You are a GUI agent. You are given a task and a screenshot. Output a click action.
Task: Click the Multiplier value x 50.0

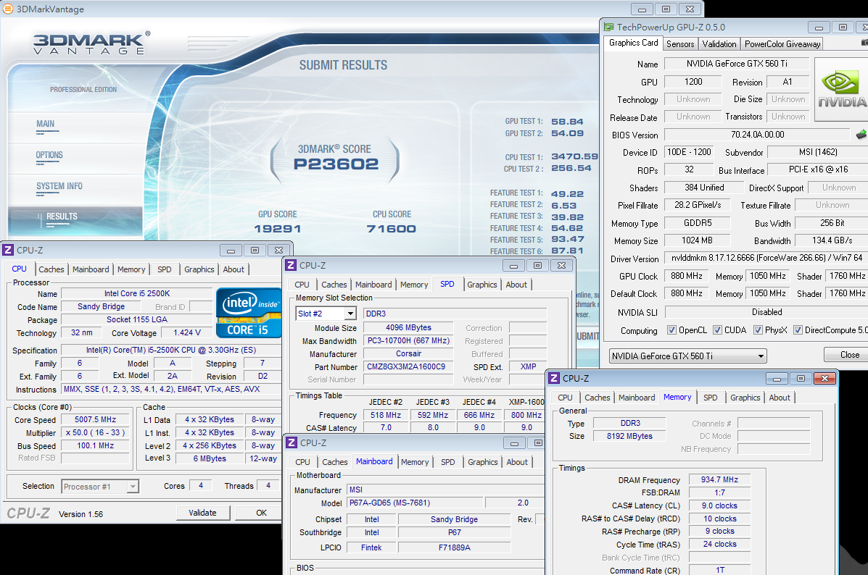(95, 433)
